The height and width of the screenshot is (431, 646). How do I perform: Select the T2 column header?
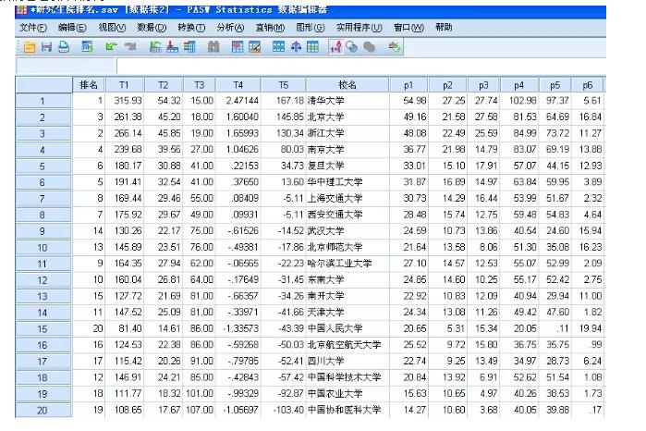(164, 85)
